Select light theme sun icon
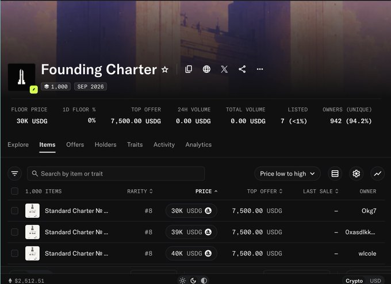The height and width of the screenshot is (284, 391). coord(182,281)
